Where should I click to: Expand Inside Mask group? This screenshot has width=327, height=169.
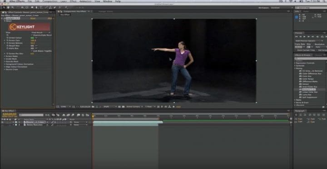click(5, 59)
